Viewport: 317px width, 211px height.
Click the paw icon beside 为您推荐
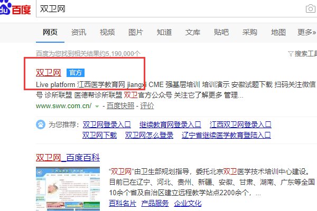(x=41, y=124)
